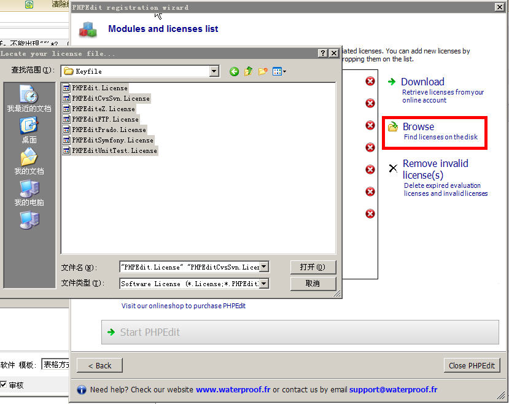Click the green Back arrow in file dialog toolbar
The image size is (509, 404).
[234, 71]
